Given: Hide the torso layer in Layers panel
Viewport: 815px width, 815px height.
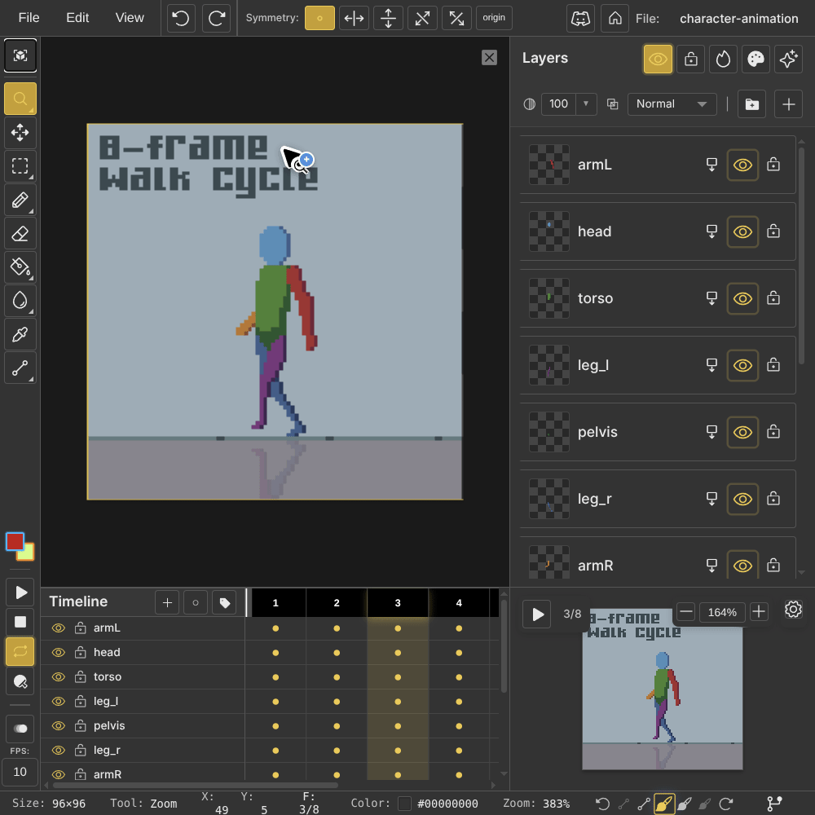Looking at the screenshot, I should point(742,298).
